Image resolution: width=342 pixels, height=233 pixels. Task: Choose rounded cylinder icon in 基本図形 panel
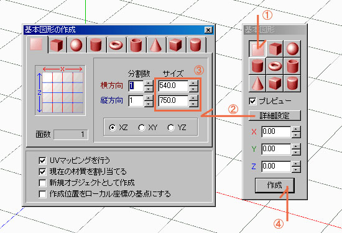pyautogui.click(x=292, y=84)
